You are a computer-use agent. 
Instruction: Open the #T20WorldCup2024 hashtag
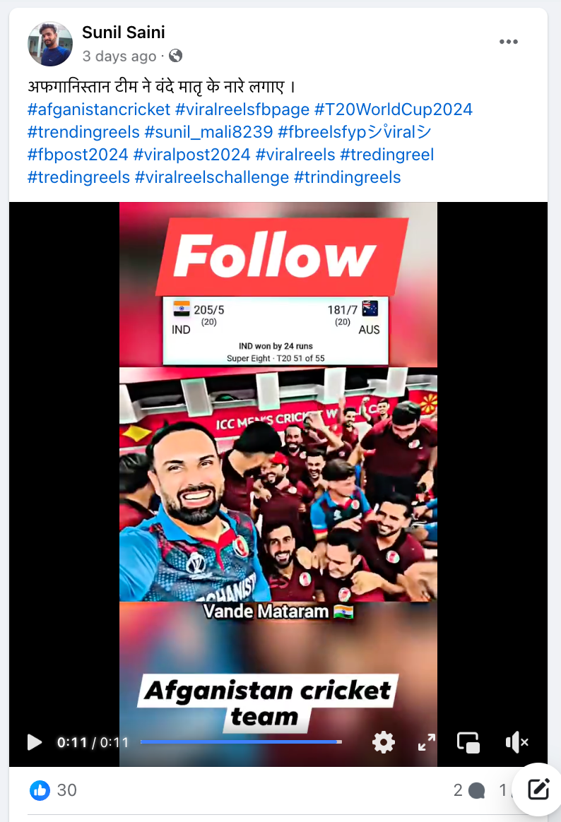pos(394,109)
